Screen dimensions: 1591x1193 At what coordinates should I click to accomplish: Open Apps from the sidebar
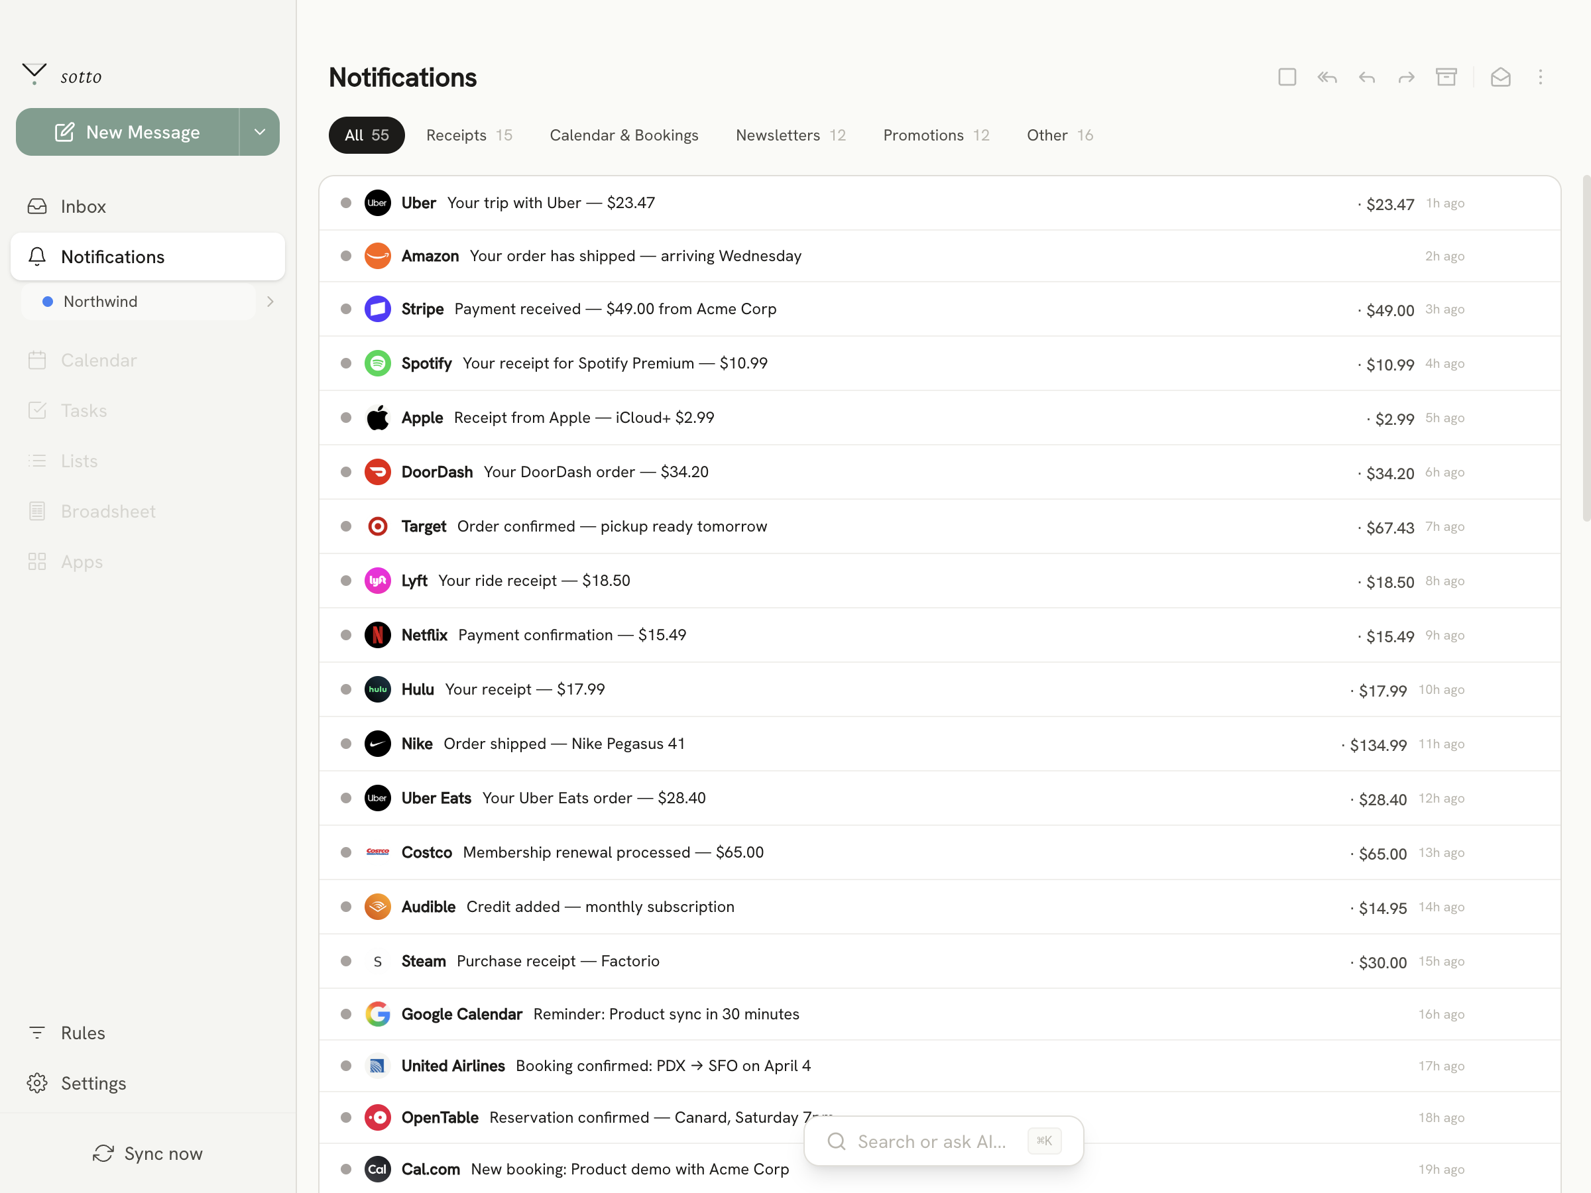(81, 561)
